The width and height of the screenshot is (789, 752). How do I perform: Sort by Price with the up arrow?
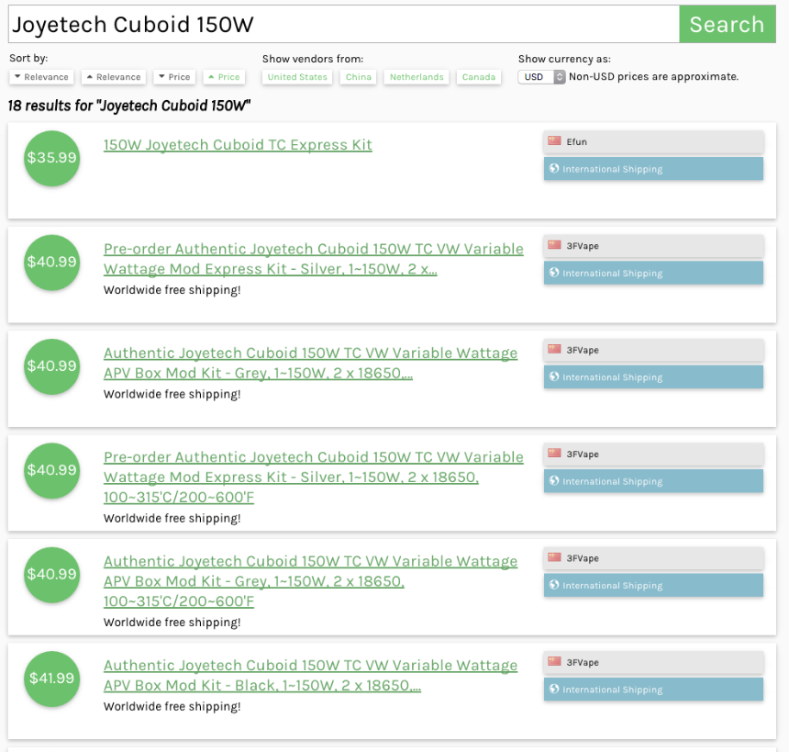[x=224, y=77]
